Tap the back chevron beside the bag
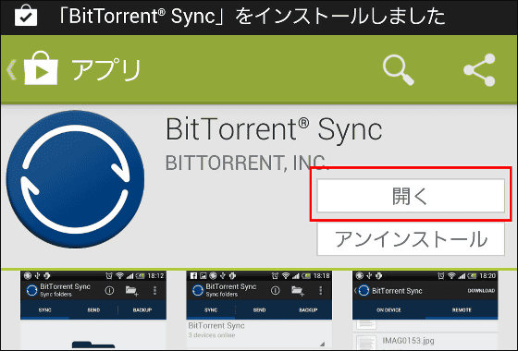The width and height of the screenshot is (518, 351). click(x=11, y=69)
